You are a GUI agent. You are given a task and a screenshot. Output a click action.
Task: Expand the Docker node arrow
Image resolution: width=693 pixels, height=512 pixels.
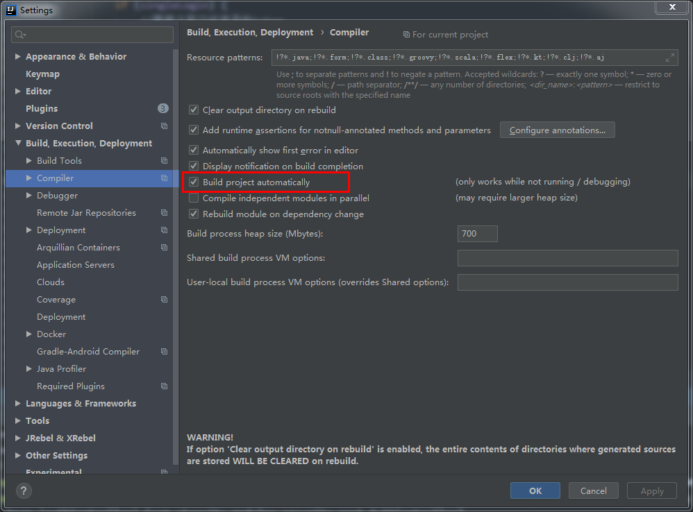pos(28,334)
